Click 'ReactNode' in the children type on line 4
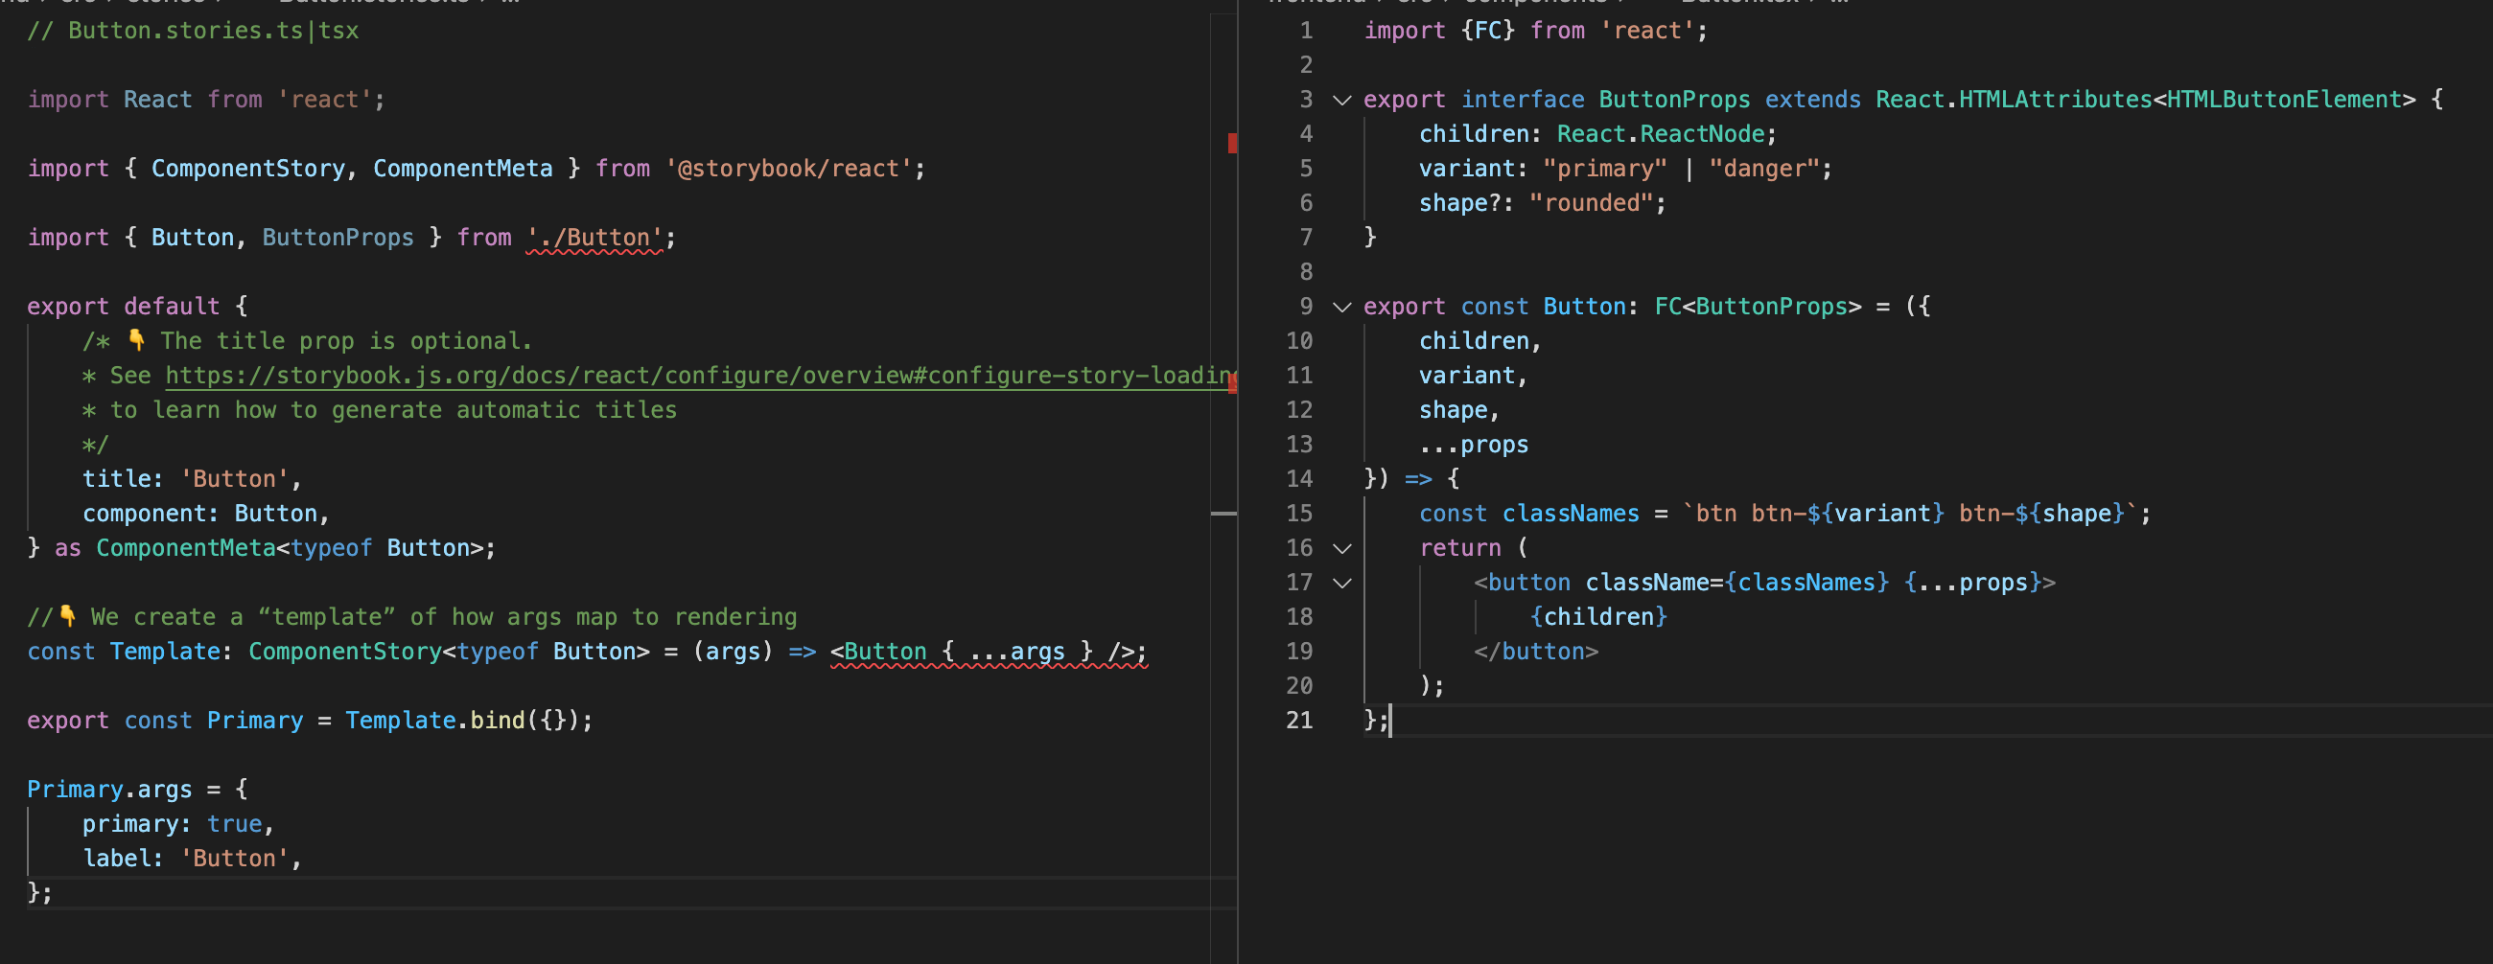The height and width of the screenshot is (964, 2493). tap(1702, 134)
